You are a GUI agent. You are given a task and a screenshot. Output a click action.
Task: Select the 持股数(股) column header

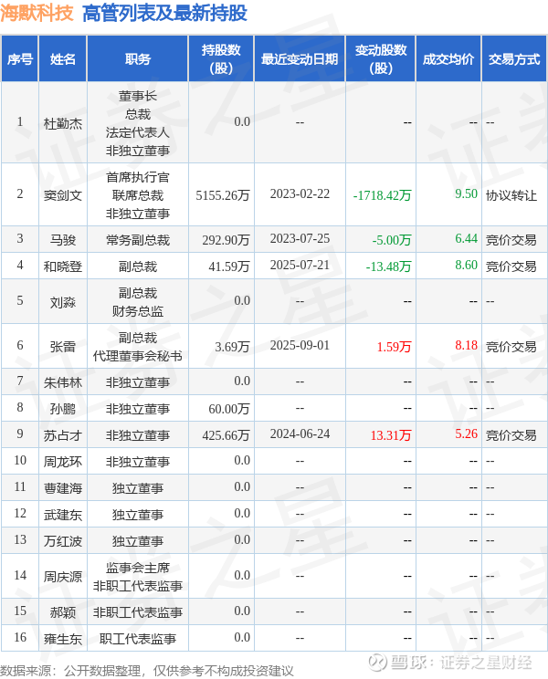(x=221, y=59)
